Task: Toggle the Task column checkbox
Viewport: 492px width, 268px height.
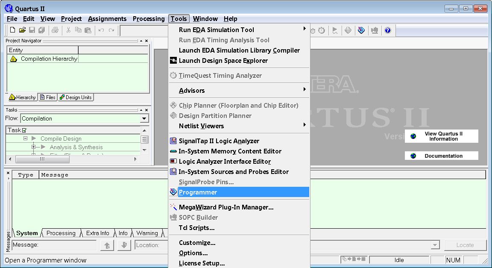Action: pos(24,130)
